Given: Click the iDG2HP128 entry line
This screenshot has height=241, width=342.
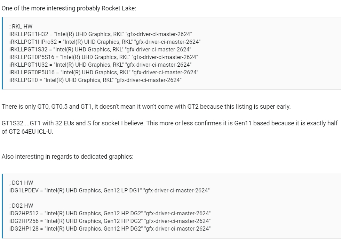Looking at the screenshot, I should click(x=110, y=228).
